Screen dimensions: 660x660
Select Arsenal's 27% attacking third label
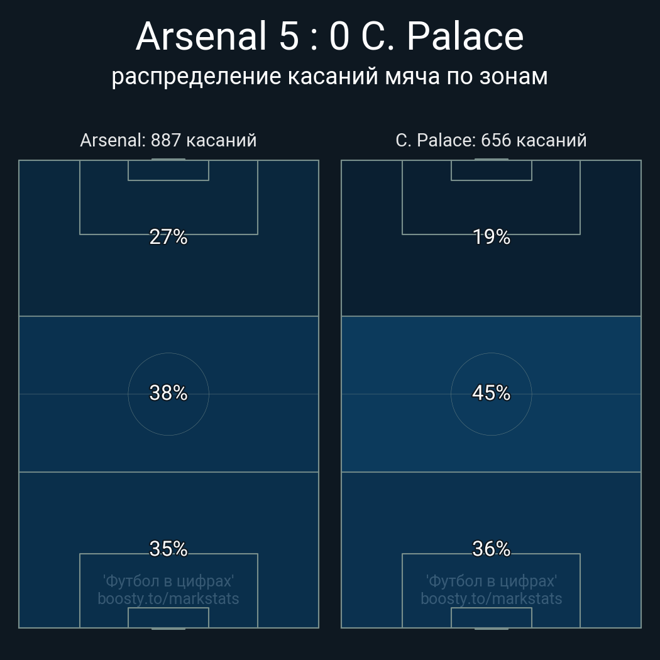(x=168, y=237)
